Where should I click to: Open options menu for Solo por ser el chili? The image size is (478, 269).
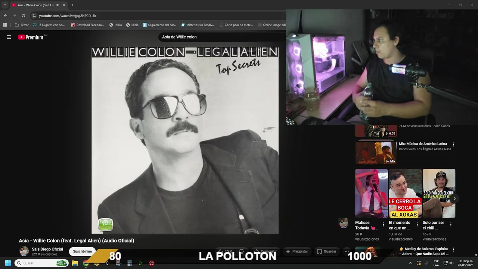pos(451,225)
